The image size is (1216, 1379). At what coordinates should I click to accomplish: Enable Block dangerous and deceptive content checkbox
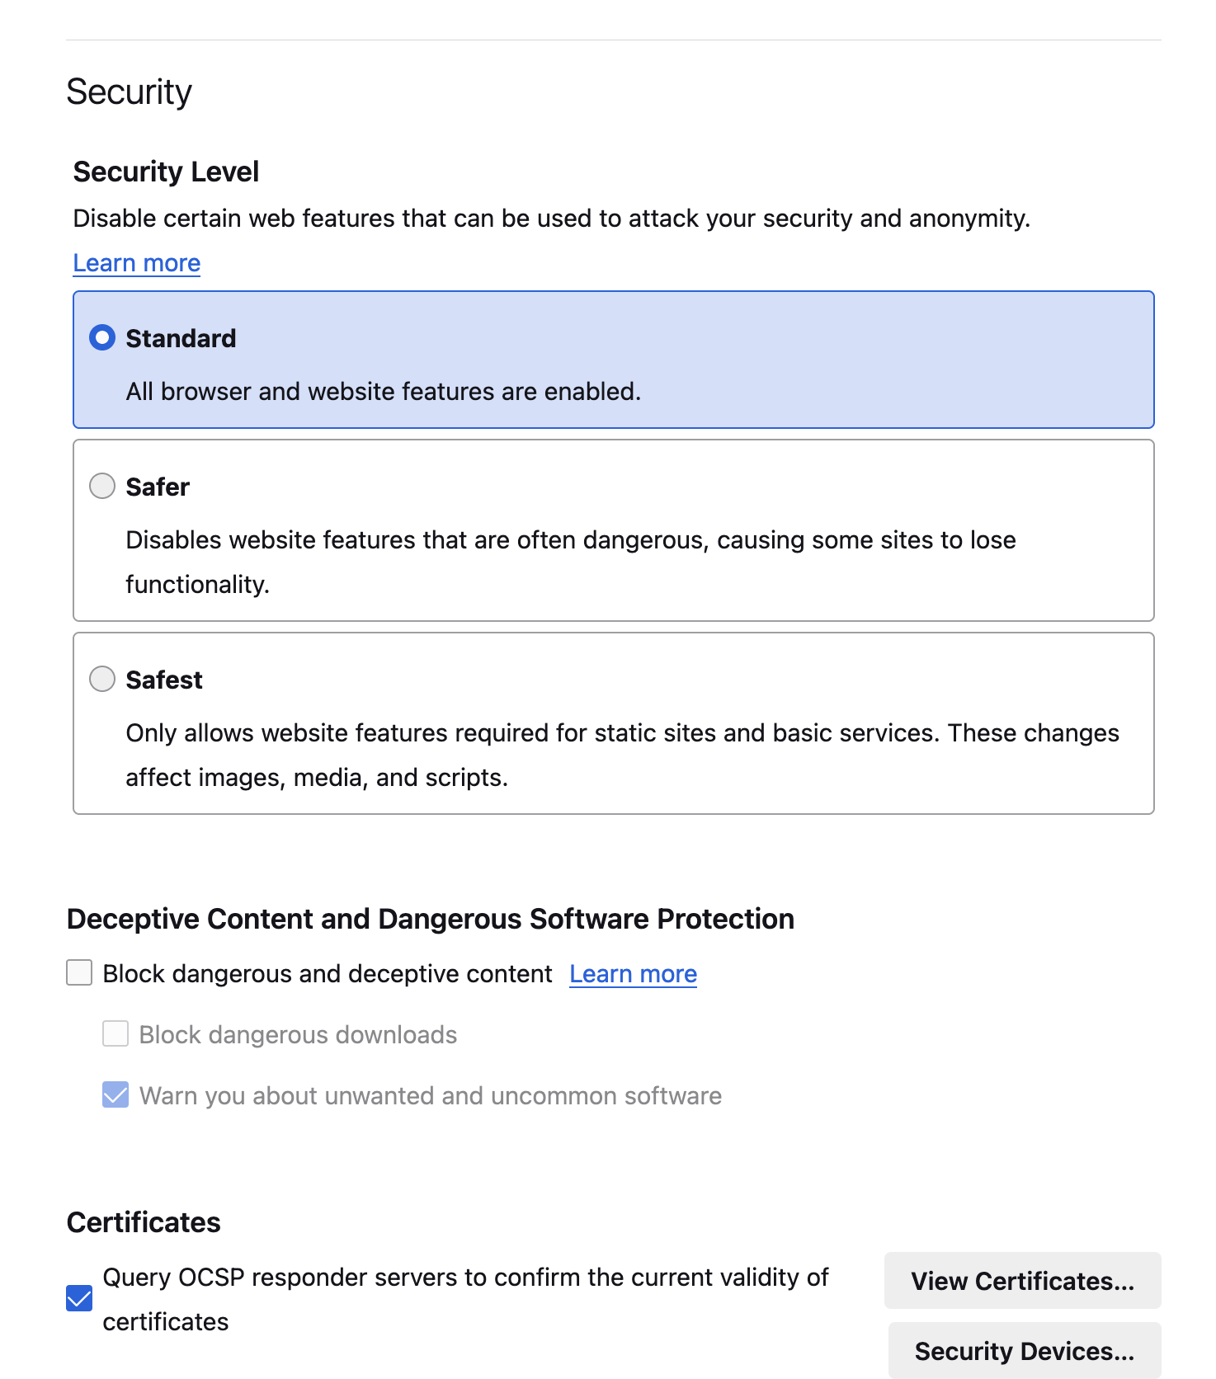coord(79,972)
